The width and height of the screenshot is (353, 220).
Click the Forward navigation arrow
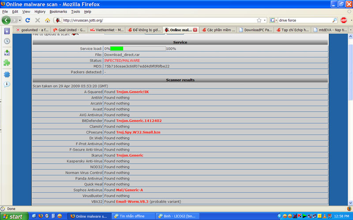[15, 20]
